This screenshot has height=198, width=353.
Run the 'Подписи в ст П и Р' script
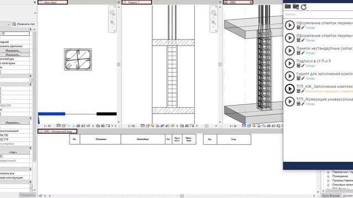click(x=290, y=63)
